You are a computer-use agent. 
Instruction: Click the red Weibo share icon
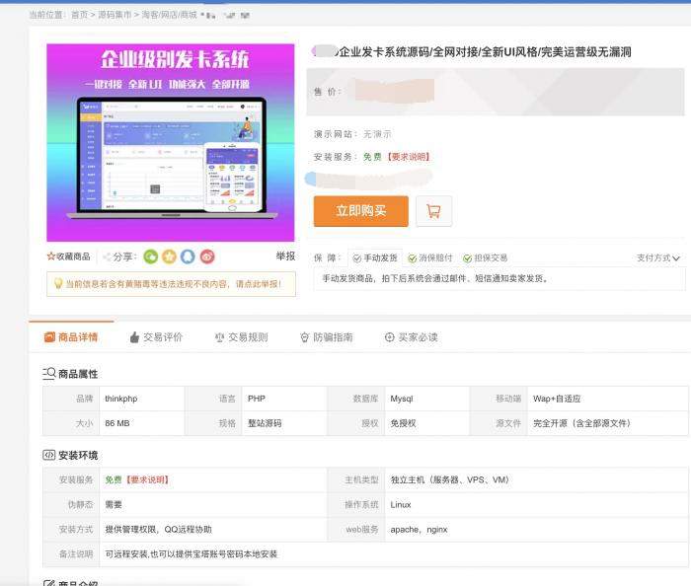point(207,256)
